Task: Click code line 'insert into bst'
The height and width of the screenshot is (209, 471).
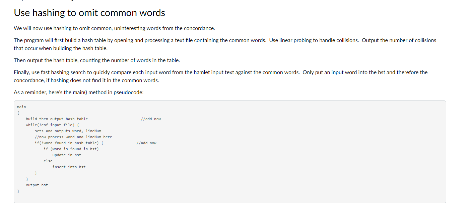Action: (x=69, y=167)
